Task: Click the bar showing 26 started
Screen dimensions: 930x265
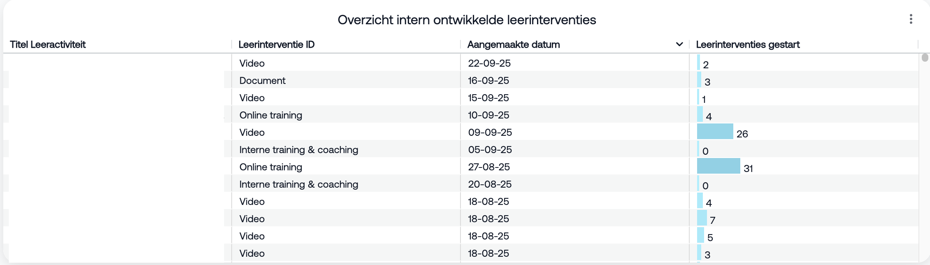Action: pyautogui.click(x=715, y=132)
